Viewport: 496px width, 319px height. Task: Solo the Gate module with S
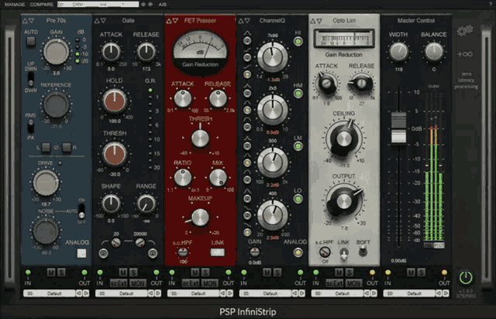coord(133,273)
